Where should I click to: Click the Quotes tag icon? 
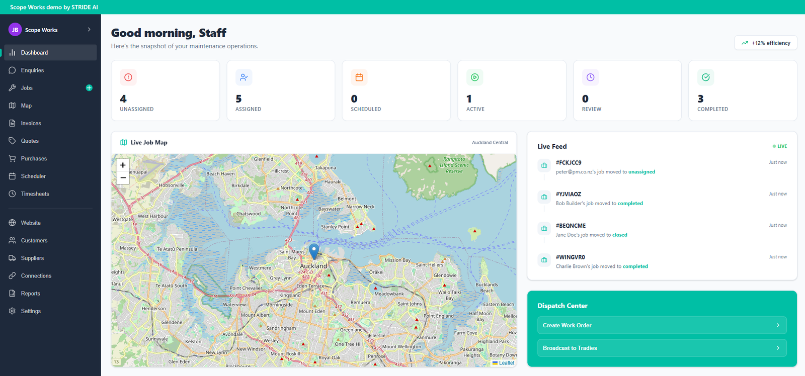(12, 141)
